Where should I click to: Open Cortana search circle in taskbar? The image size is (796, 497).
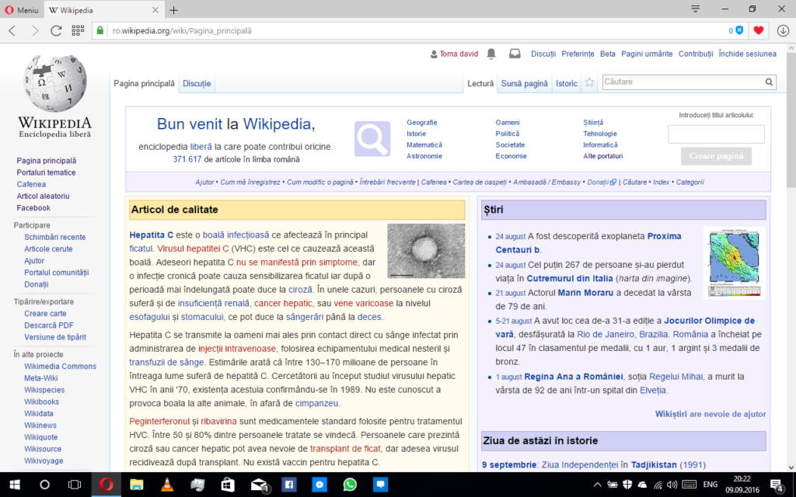tap(44, 485)
